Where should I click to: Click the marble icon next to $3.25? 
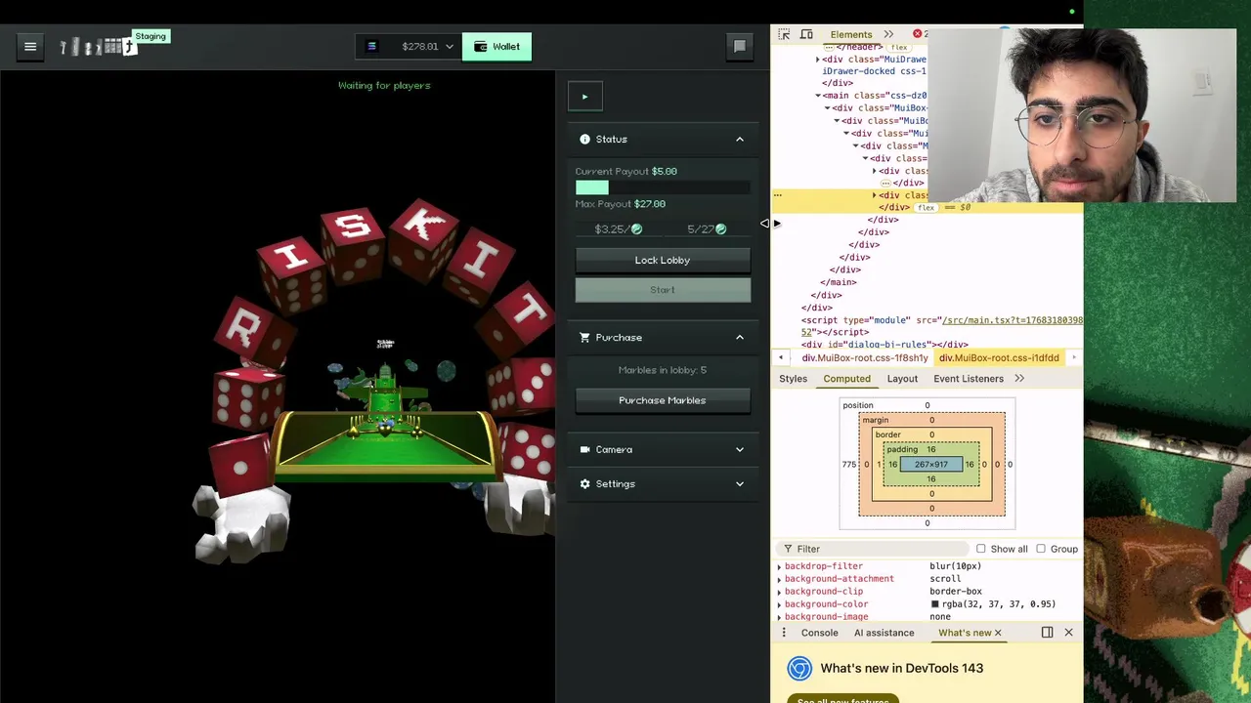[x=636, y=229]
